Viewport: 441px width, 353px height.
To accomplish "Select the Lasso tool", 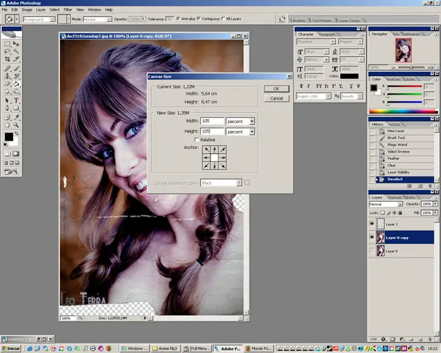I will [8, 52].
